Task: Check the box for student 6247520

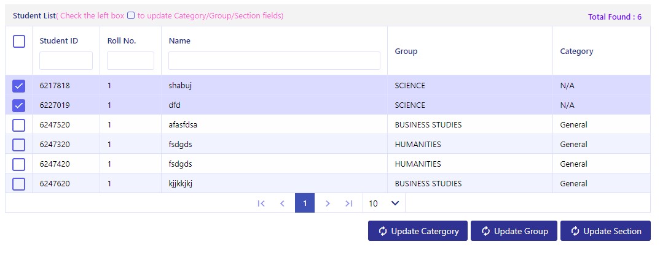Action: (19, 125)
